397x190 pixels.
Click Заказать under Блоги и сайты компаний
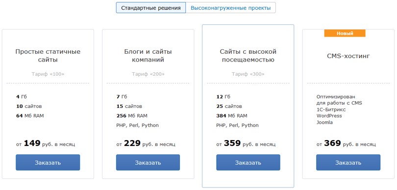(x=148, y=163)
